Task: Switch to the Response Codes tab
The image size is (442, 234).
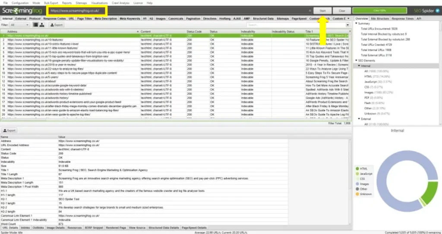Action: (54, 19)
